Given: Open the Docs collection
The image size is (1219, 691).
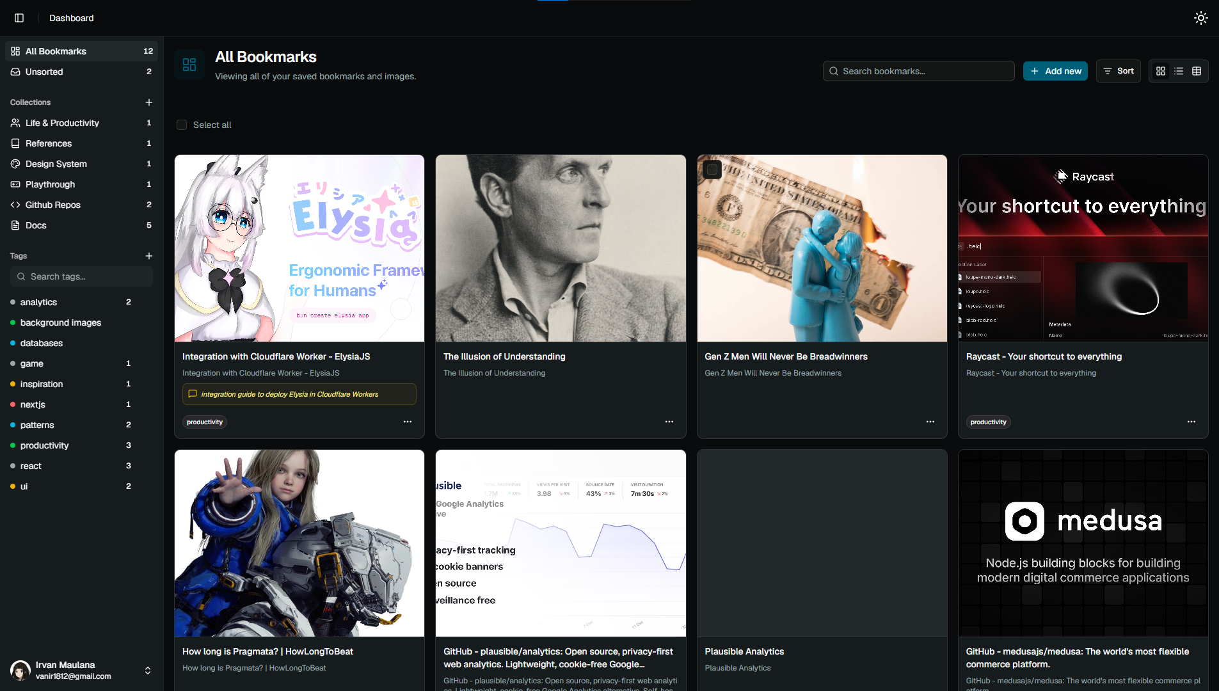Looking at the screenshot, I should 81,225.
